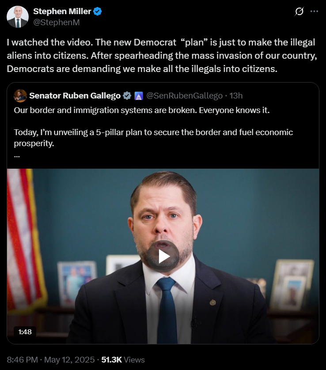
Task: Click Stephen Miller's profile avatar
Action: (18, 17)
